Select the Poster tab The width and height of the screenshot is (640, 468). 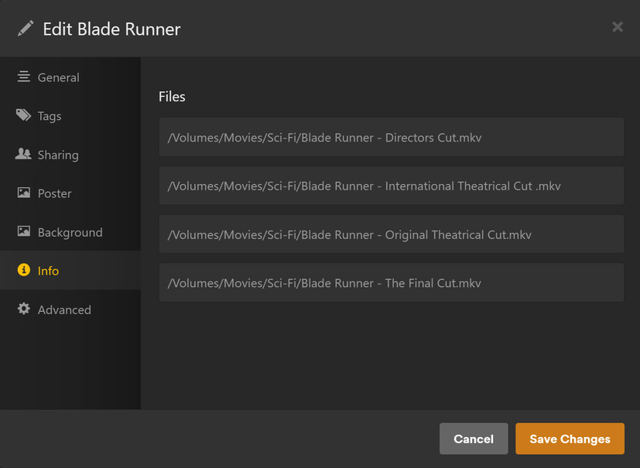point(54,193)
